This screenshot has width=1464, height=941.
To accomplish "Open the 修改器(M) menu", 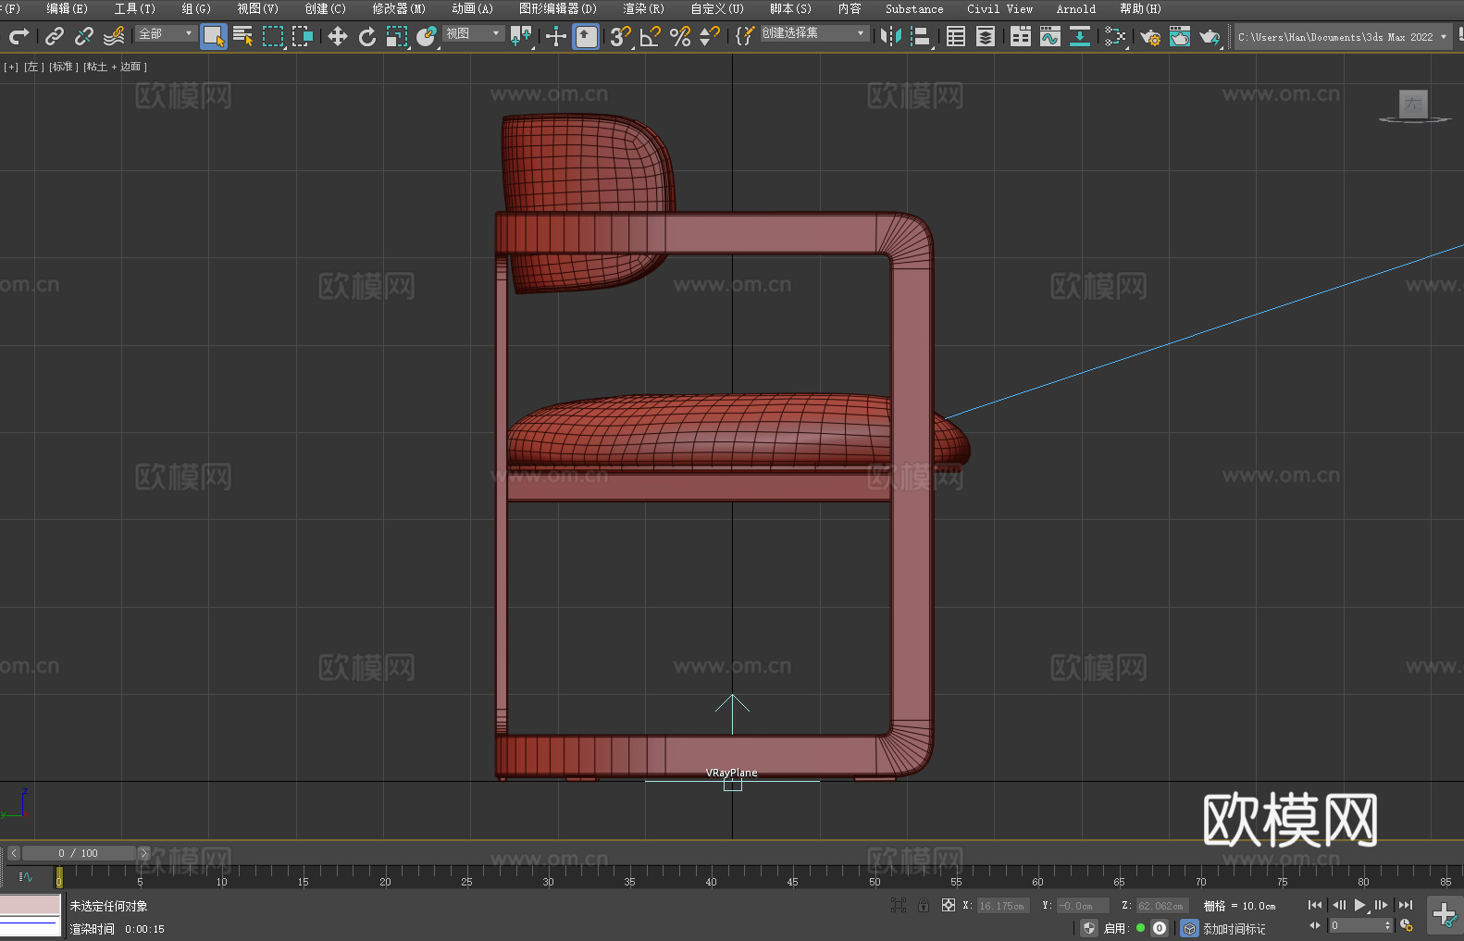I will tap(399, 8).
